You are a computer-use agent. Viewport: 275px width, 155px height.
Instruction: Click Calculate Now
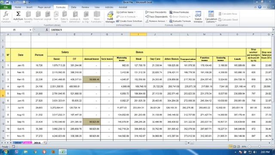coord(228,14)
